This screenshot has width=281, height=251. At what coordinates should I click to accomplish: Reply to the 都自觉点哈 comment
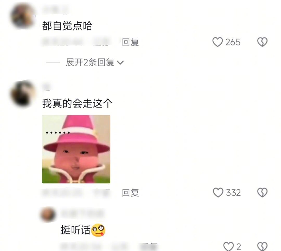coord(130,42)
